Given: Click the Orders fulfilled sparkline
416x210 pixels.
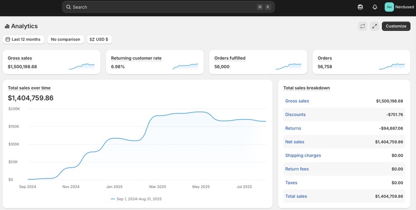Looking at the screenshot, I should click(289, 66).
